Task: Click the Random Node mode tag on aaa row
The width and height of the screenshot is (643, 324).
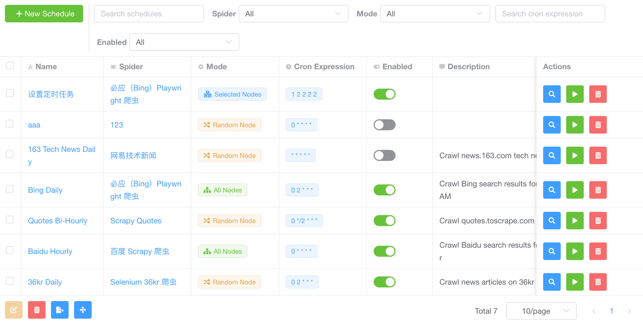Action: [x=230, y=125]
